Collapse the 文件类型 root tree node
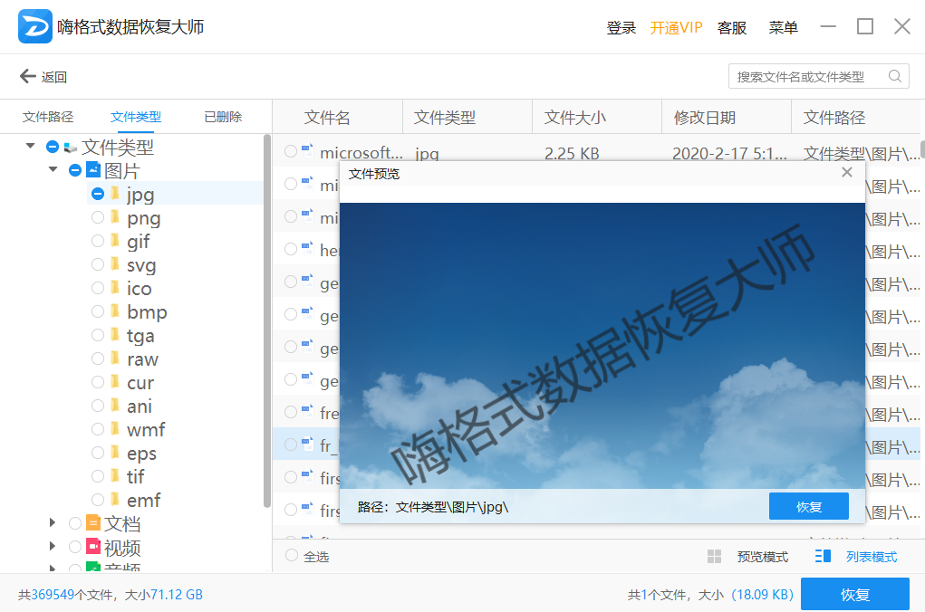 (x=30, y=146)
